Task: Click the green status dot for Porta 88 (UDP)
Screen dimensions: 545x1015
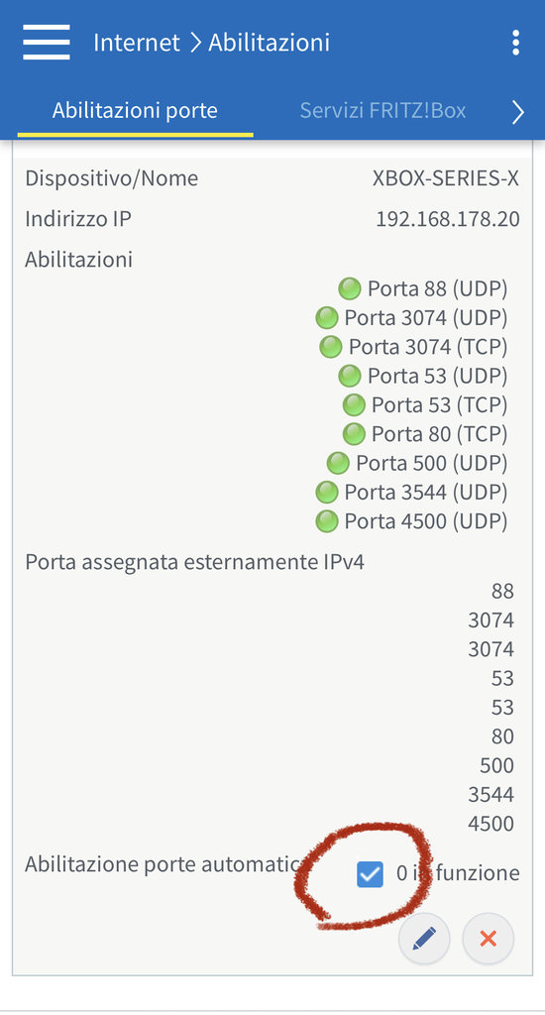Action: [x=350, y=288]
